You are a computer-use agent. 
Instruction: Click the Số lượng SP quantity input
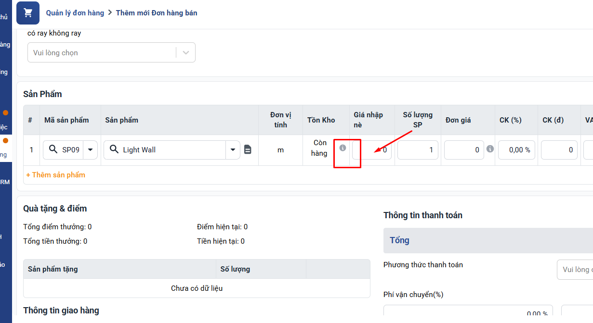[418, 150]
